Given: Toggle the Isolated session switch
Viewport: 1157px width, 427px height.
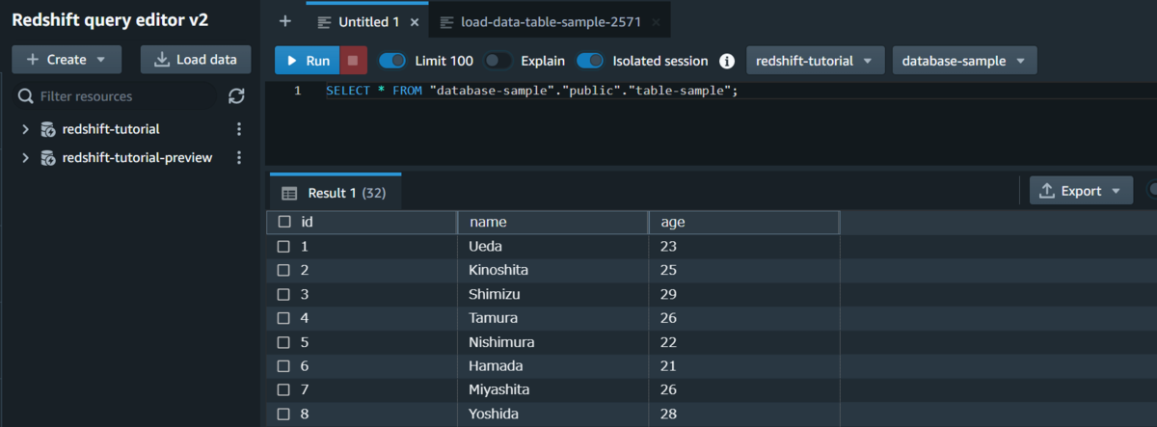Looking at the screenshot, I should click(x=590, y=61).
